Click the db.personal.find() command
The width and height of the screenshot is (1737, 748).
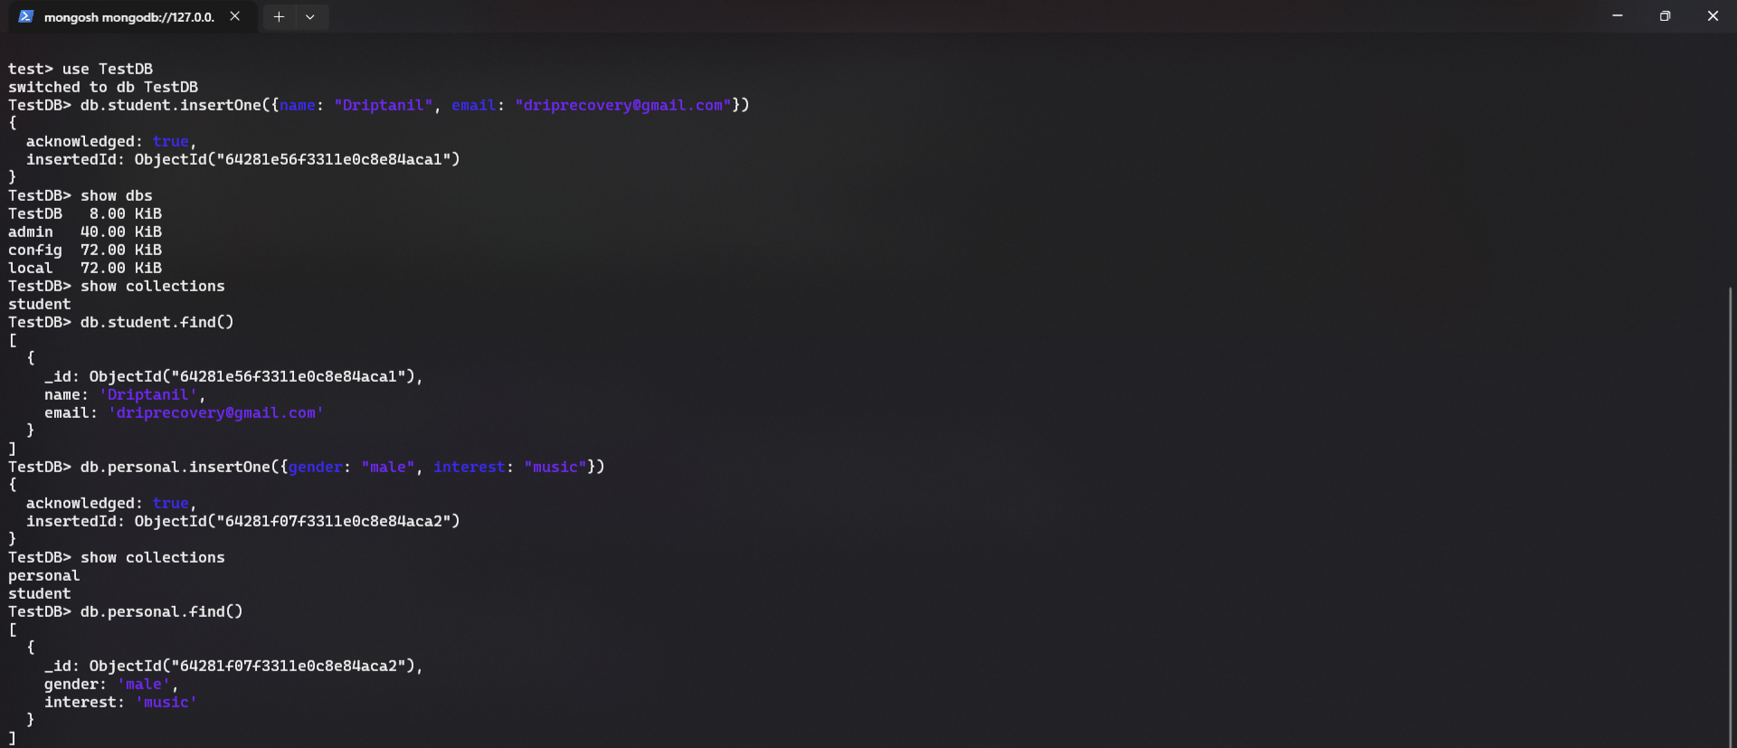point(161,611)
